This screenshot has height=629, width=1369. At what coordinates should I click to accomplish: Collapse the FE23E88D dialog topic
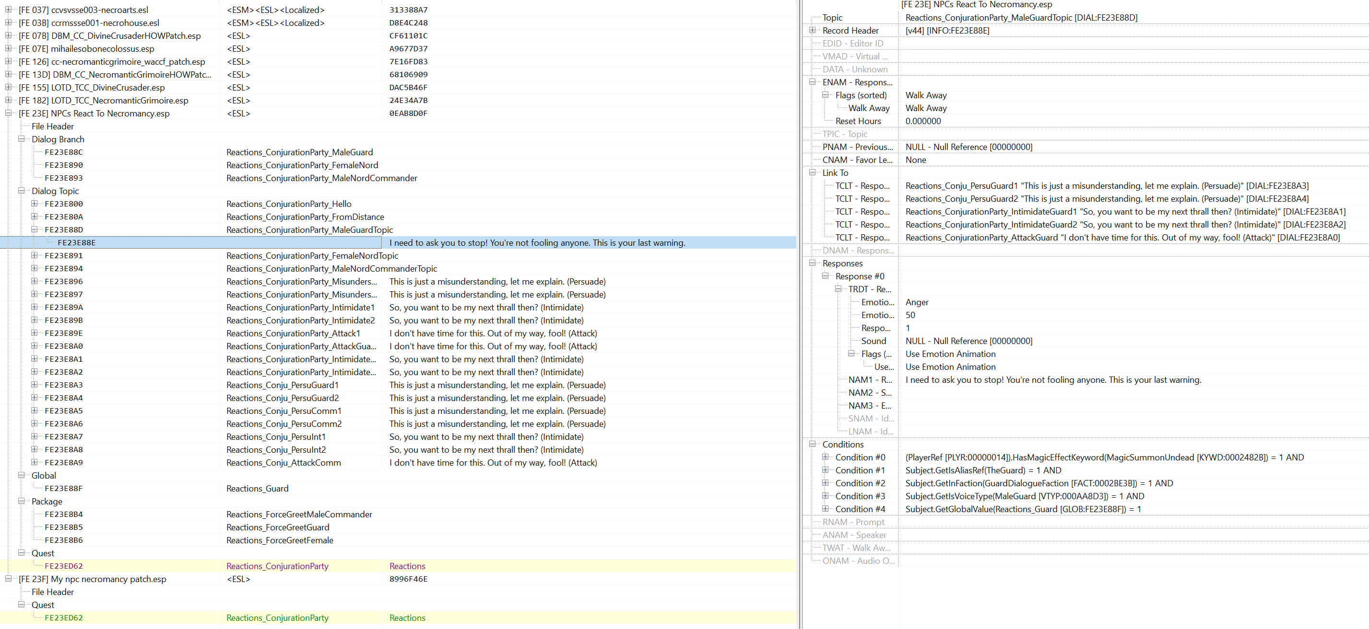(x=34, y=229)
